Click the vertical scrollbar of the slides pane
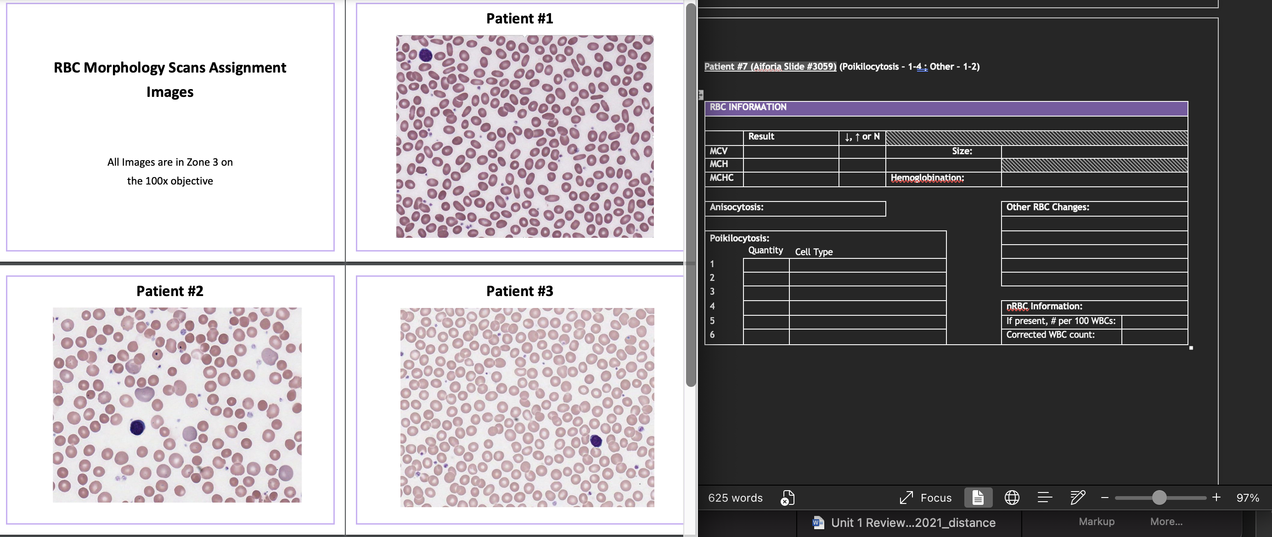Screen dimensions: 1272x537 click(x=689, y=197)
